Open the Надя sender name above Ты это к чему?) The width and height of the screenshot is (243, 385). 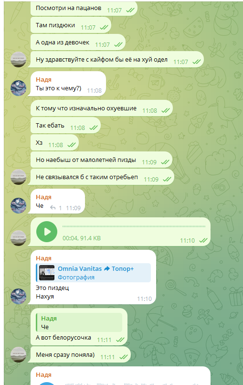43,79
